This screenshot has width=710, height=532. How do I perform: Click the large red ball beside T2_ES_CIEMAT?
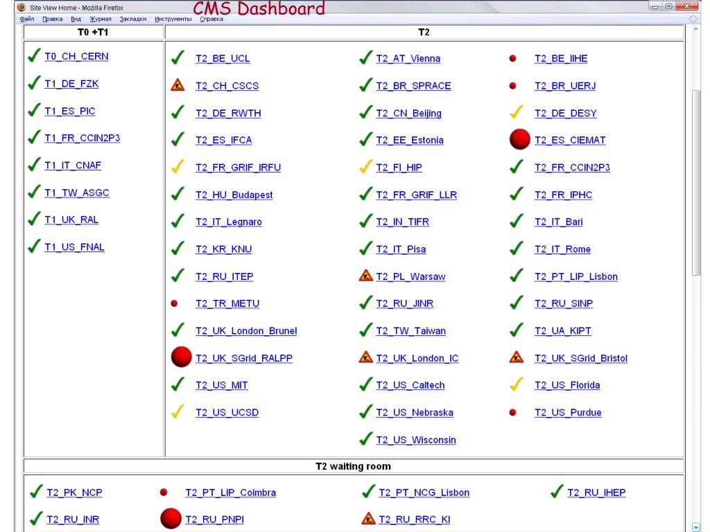coord(519,139)
